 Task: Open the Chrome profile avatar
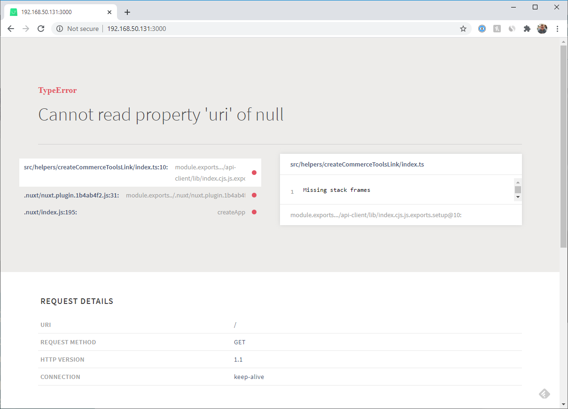[542, 29]
